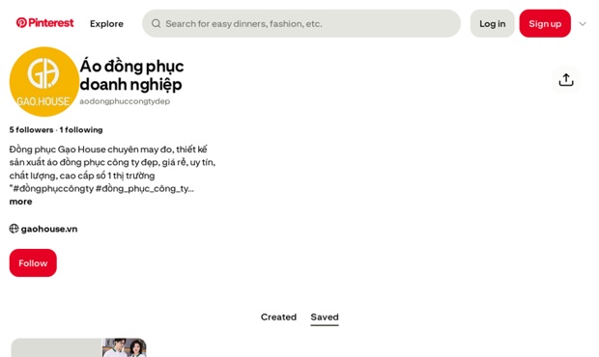Click the '5 followers' count
599x357 pixels.
(31, 130)
